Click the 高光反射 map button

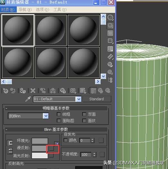click(x=51, y=156)
